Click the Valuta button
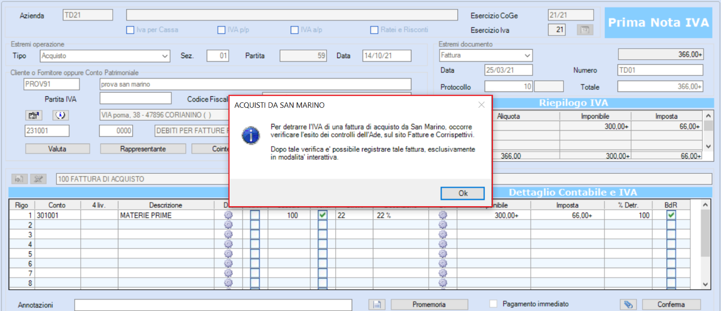Image resolution: width=721 pixels, height=311 pixels. coord(57,149)
